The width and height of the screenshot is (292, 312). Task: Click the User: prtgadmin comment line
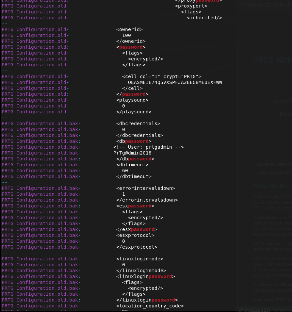pos(148,147)
